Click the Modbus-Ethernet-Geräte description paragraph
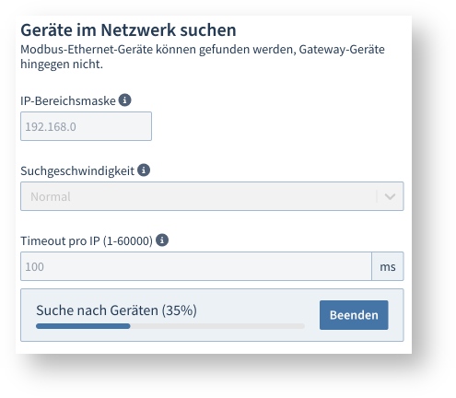This screenshot has height=398, width=456. tap(203, 57)
